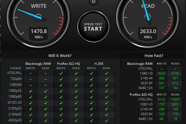Image resolution: width=186 pixels, height=124 pixels.
Task: Click 1080i60 Blackmagic RAW read dash
Action: [x=45, y=85]
